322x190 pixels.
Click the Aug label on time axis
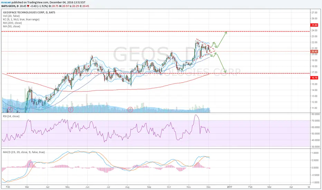pyautogui.click(x=127, y=187)
